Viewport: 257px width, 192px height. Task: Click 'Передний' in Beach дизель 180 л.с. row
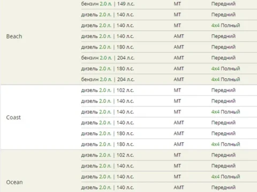point(223,47)
